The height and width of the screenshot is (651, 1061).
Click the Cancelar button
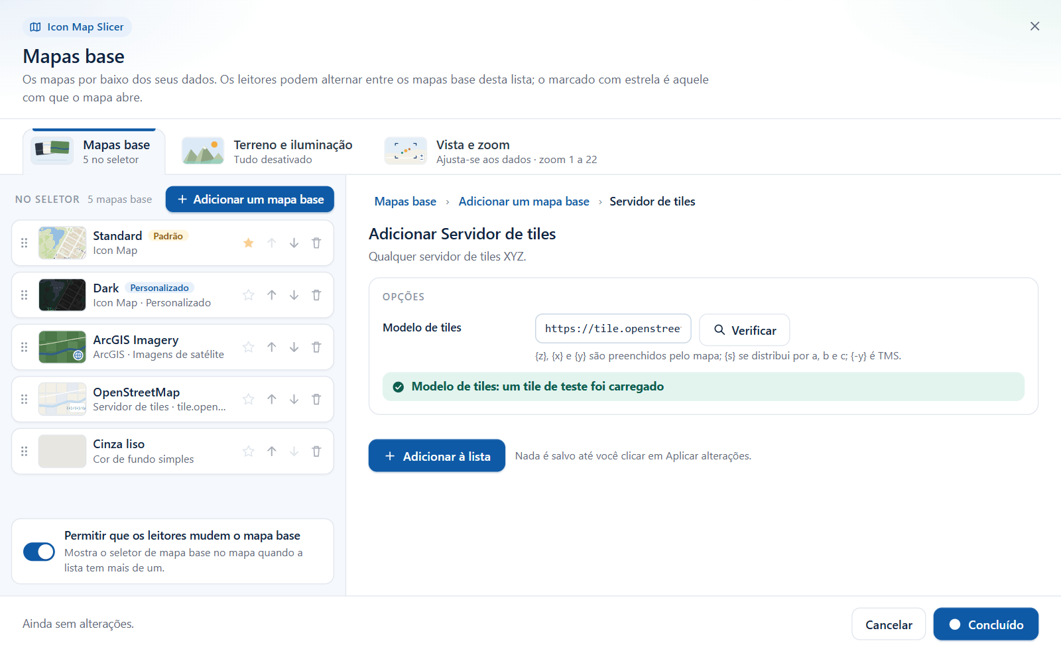(x=889, y=624)
